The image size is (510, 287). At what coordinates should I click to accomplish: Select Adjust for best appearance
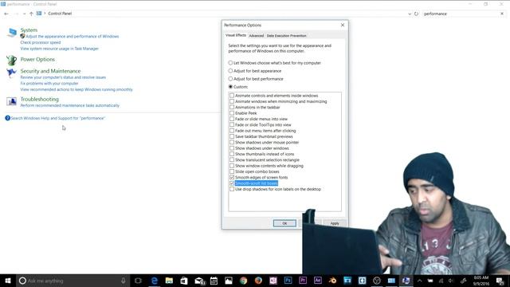click(x=230, y=71)
